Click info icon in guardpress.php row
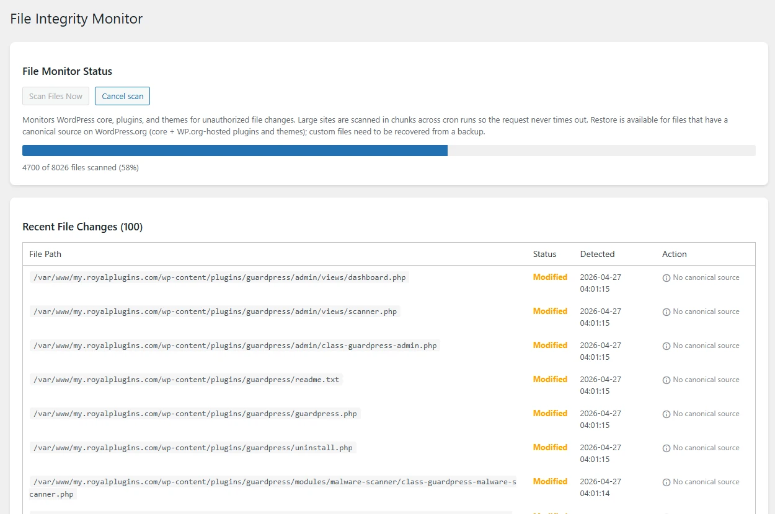The height and width of the screenshot is (514, 775). [x=666, y=414]
